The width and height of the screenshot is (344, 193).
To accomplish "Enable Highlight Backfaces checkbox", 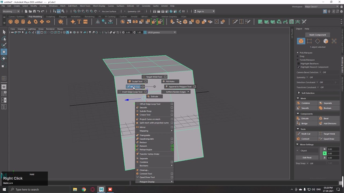I will click(x=299, y=64).
